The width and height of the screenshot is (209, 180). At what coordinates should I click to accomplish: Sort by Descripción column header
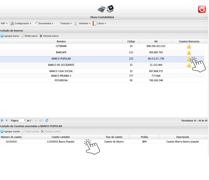183,137
